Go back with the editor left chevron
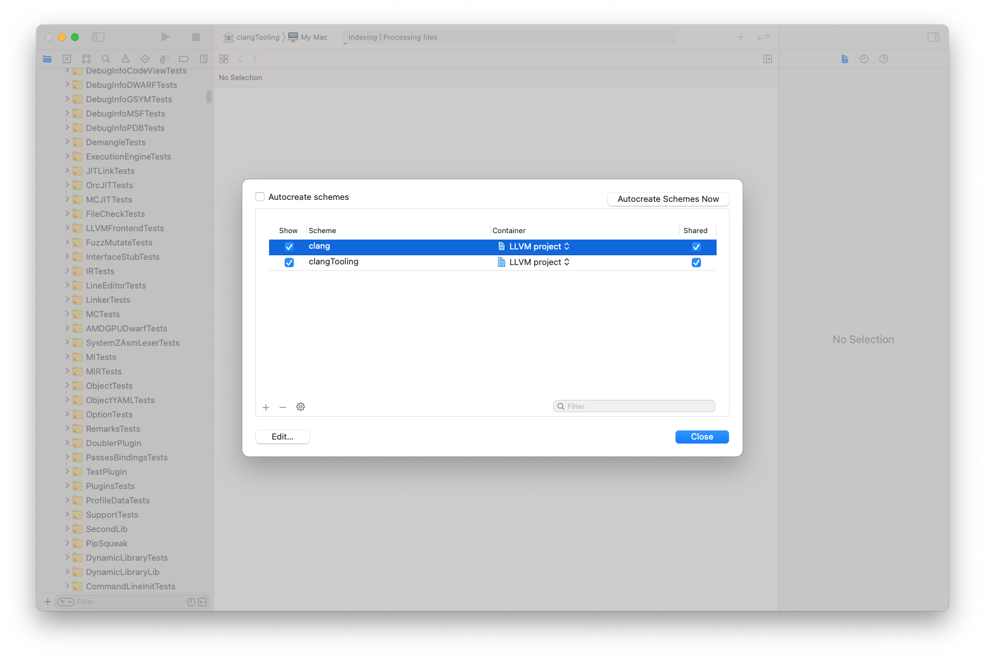The height and width of the screenshot is (659, 985). click(240, 59)
